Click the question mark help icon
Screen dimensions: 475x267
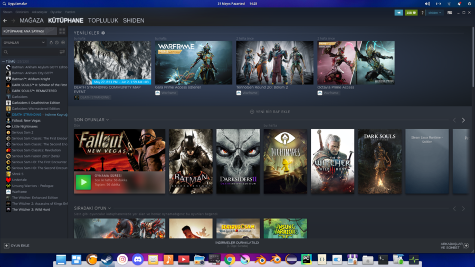pos(422,13)
